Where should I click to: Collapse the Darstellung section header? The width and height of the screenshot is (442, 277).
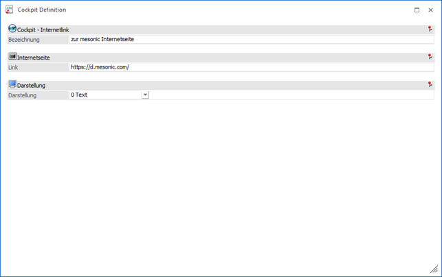206,85
